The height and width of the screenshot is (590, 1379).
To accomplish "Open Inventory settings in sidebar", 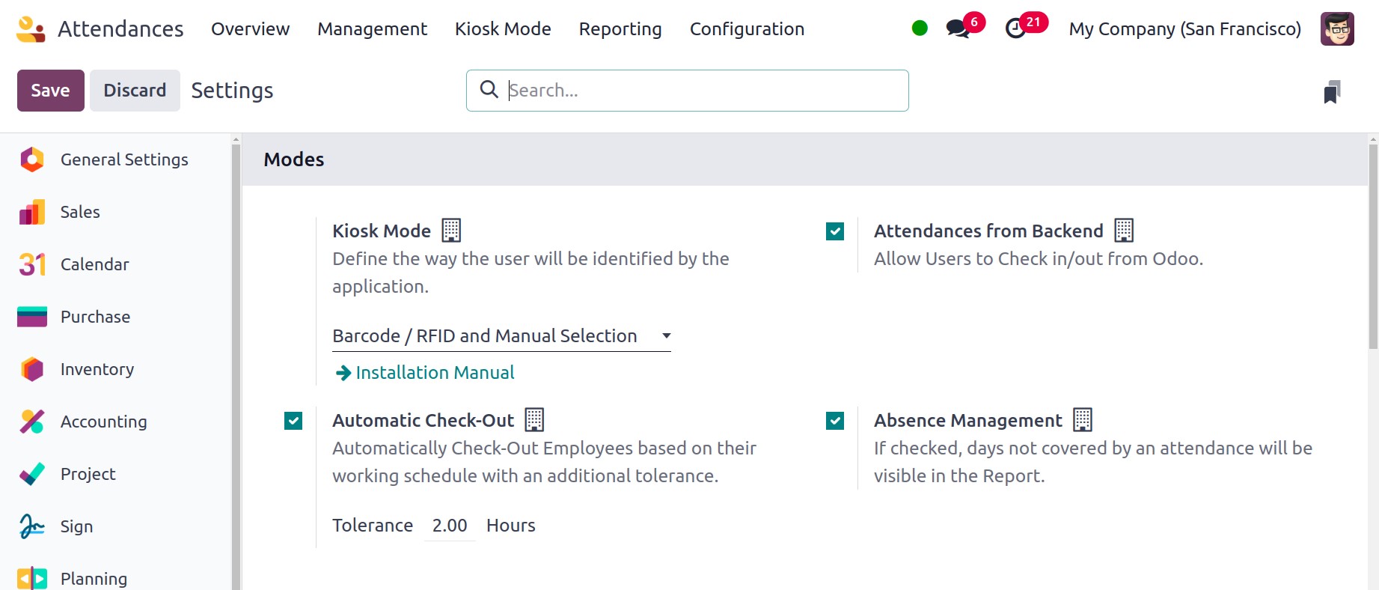I will point(97,369).
